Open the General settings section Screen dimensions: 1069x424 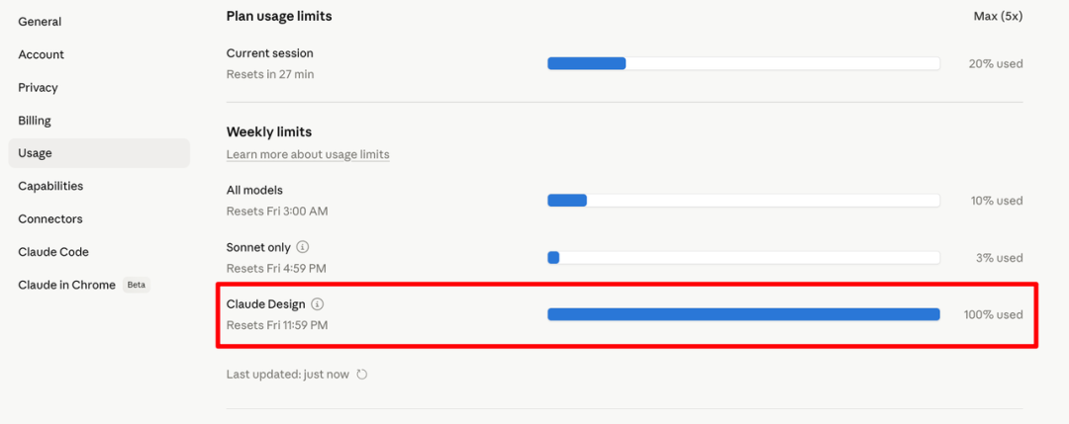click(40, 22)
